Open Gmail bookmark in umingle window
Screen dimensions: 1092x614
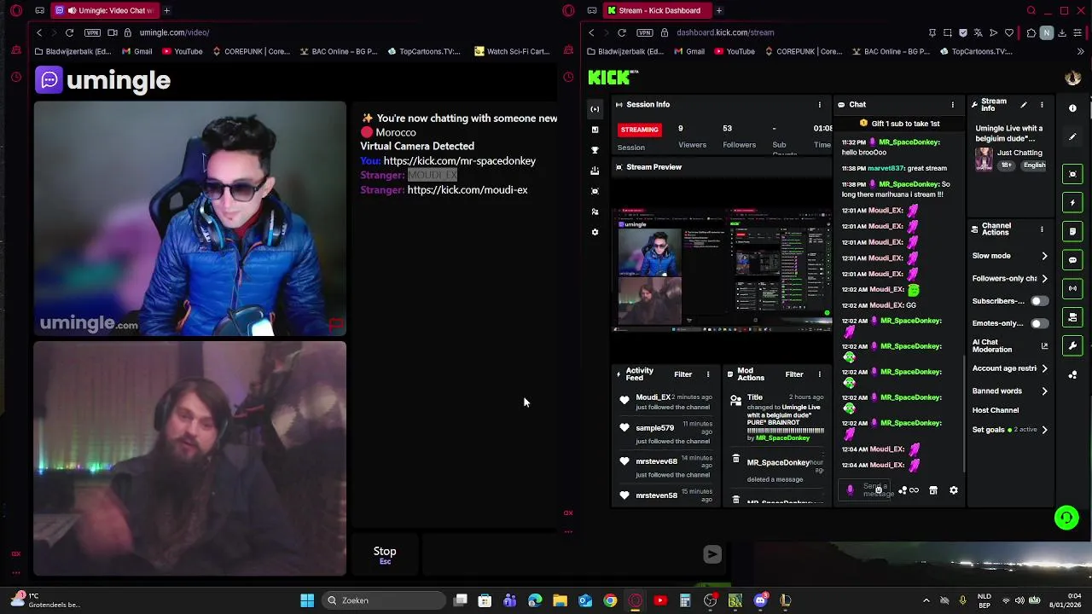[x=137, y=51]
